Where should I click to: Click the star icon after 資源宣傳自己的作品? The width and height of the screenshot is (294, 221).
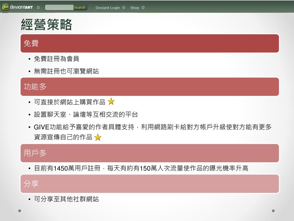98,137
